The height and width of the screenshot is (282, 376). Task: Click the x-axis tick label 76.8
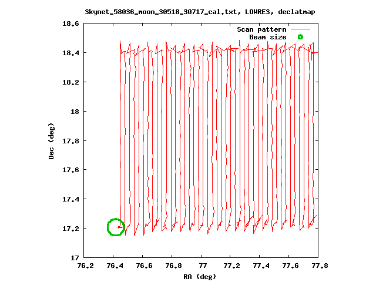click(x=174, y=266)
